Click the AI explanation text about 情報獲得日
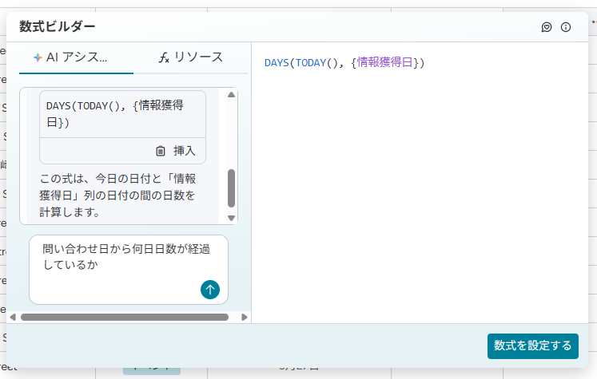Screen dimensions: 597x379 (118, 195)
